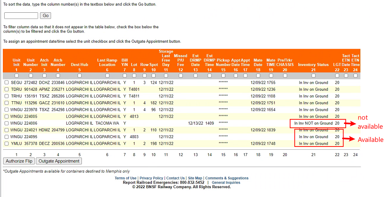This screenshot has width=390, height=197.
Task: Enable filter checkbox under Dest Hub column
Action: pyautogui.click(x=79, y=76)
